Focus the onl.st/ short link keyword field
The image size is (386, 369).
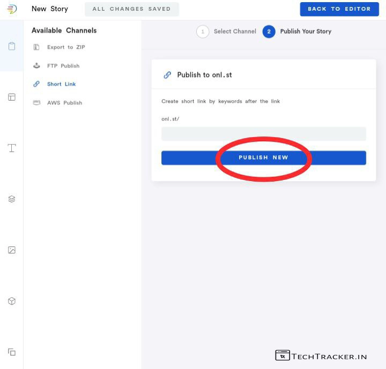pos(263,134)
